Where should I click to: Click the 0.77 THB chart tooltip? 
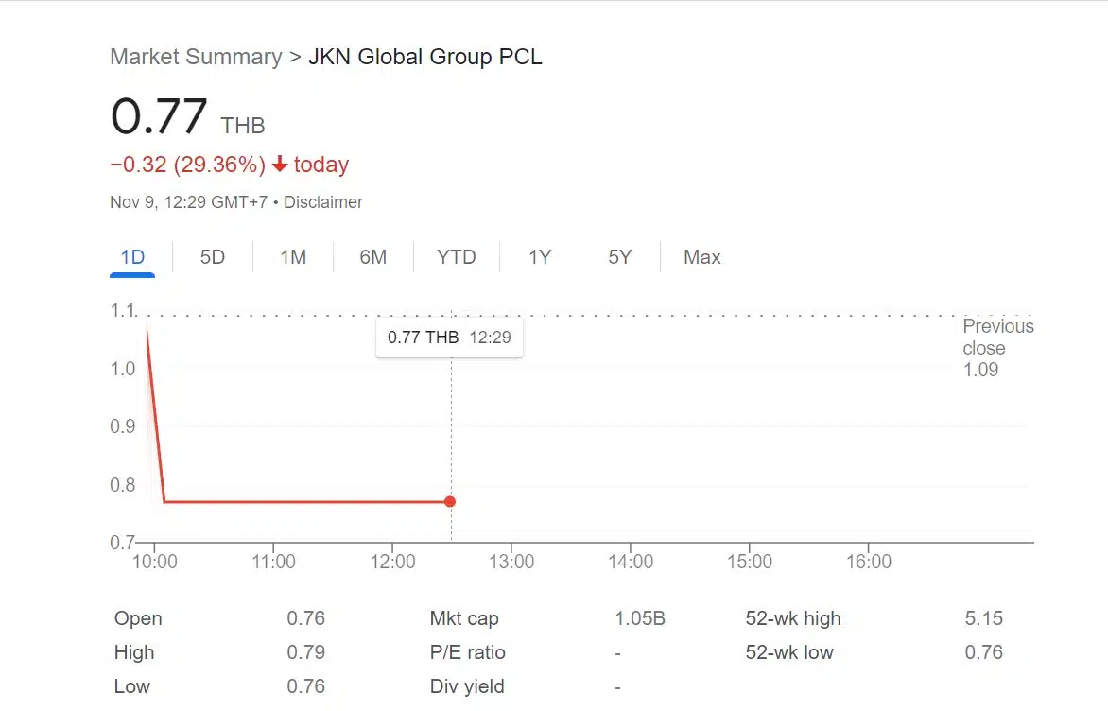449,338
